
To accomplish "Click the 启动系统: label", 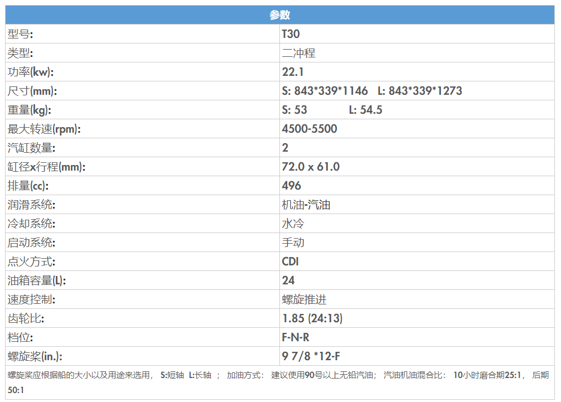I will click(x=31, y=243).
